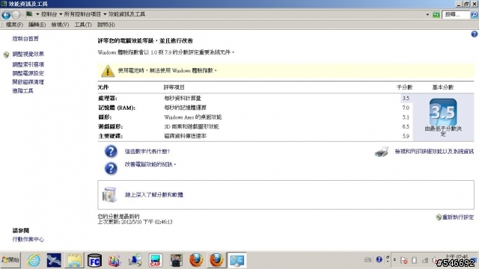Click the system tray clock

pos(456,257)
